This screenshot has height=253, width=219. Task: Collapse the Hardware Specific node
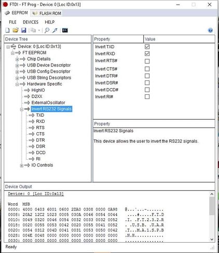point(17,85)
